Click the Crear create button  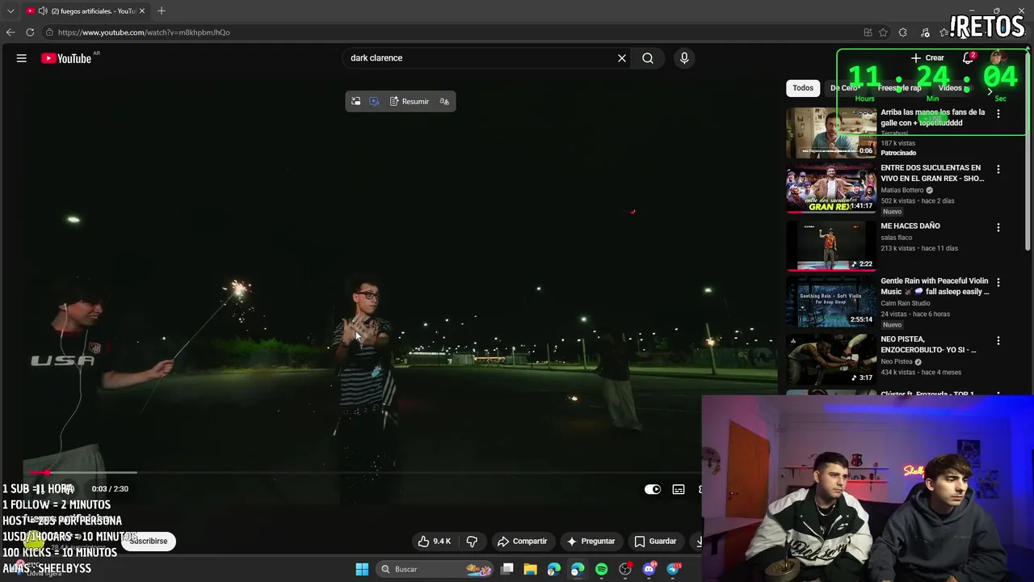tap(927, 58)
